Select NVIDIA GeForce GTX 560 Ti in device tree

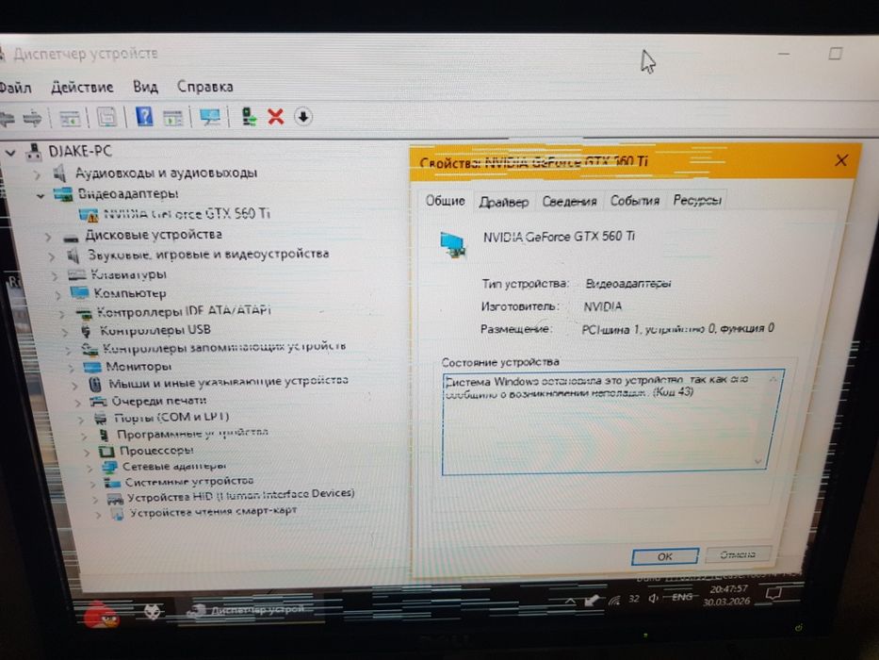187,214
